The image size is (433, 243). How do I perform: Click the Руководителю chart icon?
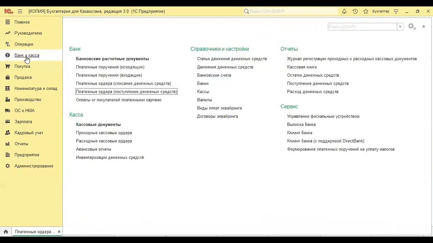(7, 33)
